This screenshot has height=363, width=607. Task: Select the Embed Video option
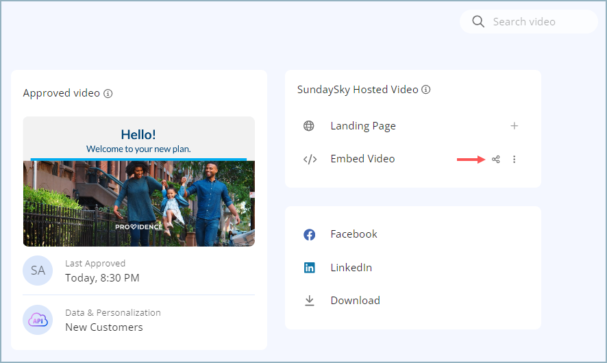click(x=362, y=159)
